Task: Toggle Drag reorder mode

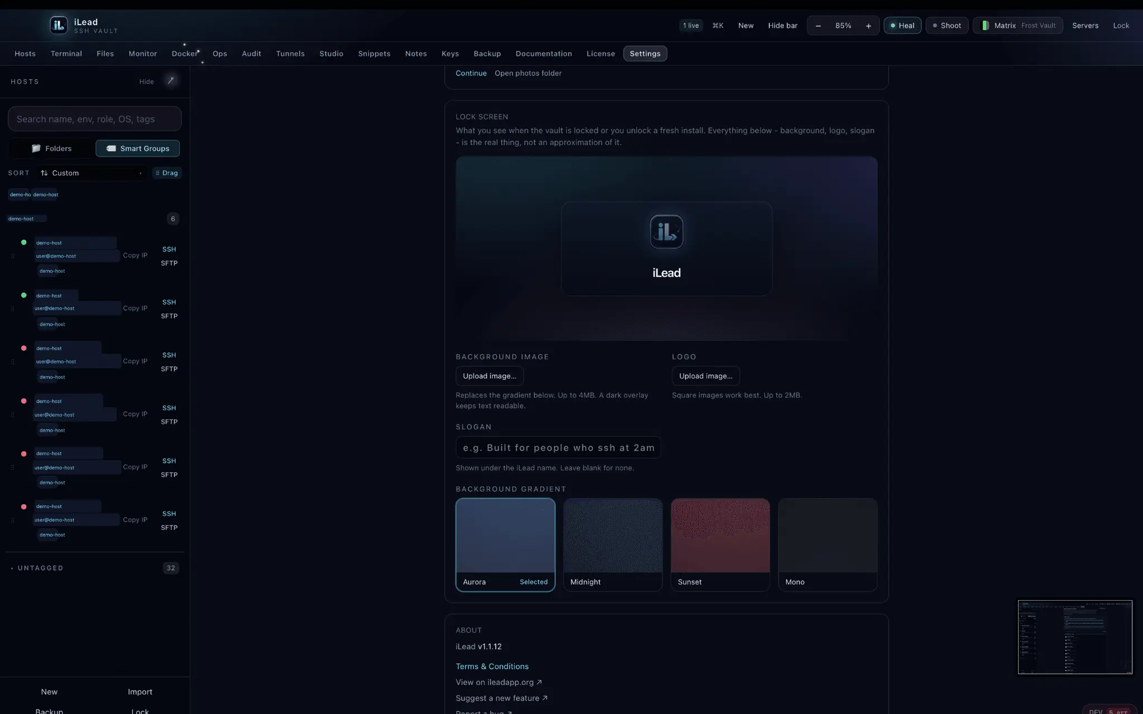Action: coord(167,173)
